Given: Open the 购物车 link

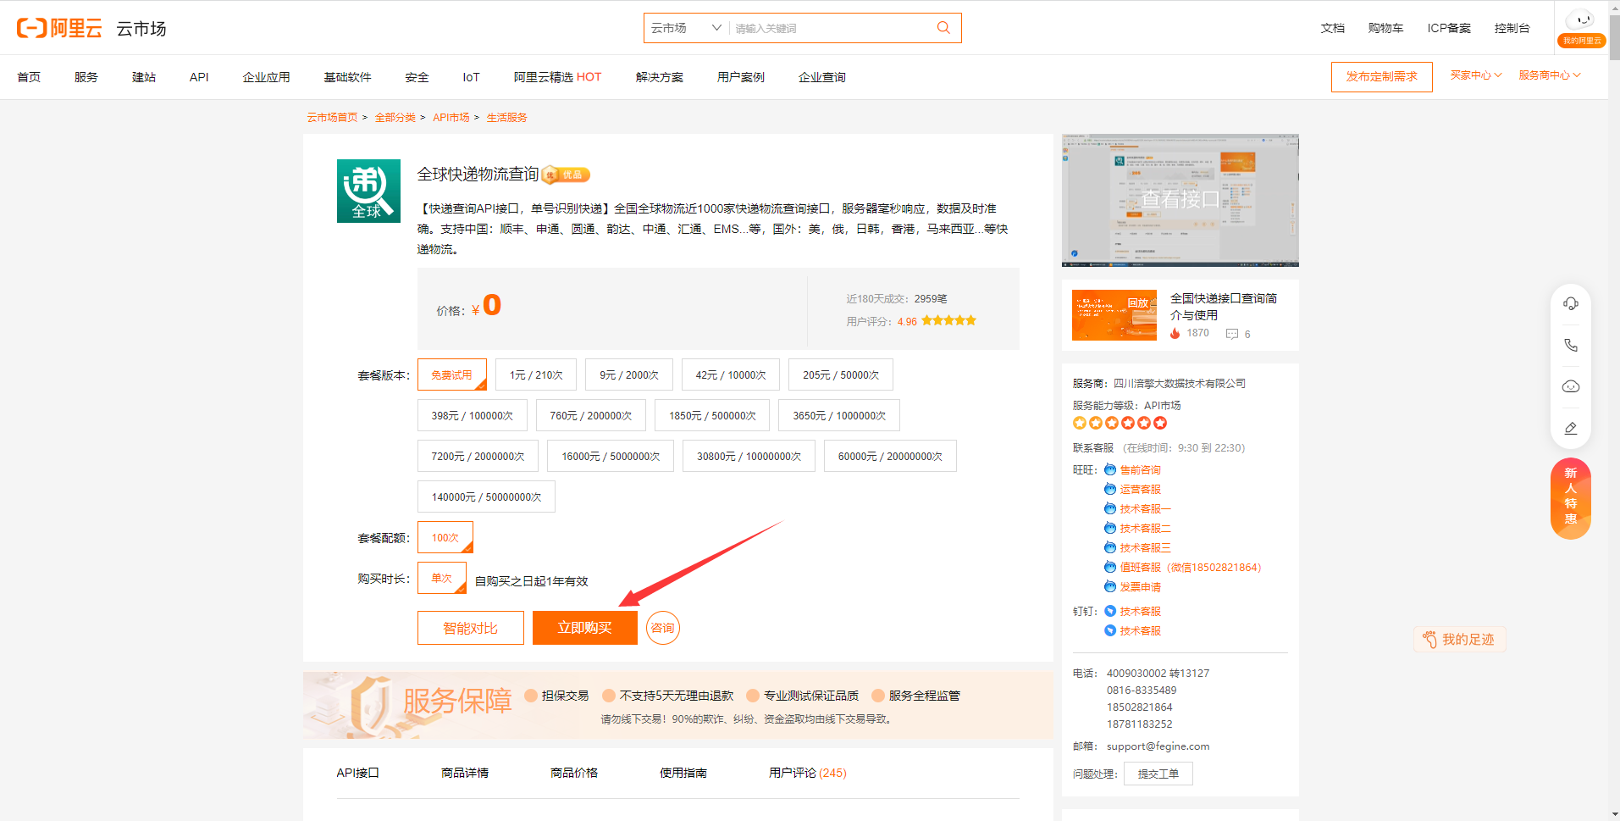Looking at the screenshot, I should [x=1385, y=28].
